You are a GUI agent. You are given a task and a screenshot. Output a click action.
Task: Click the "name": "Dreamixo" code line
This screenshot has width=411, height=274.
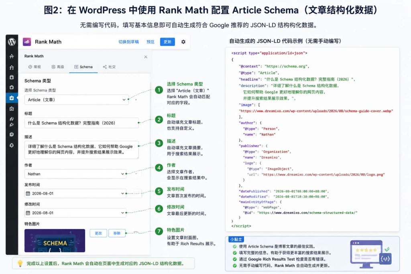click(x=262, y=157)
